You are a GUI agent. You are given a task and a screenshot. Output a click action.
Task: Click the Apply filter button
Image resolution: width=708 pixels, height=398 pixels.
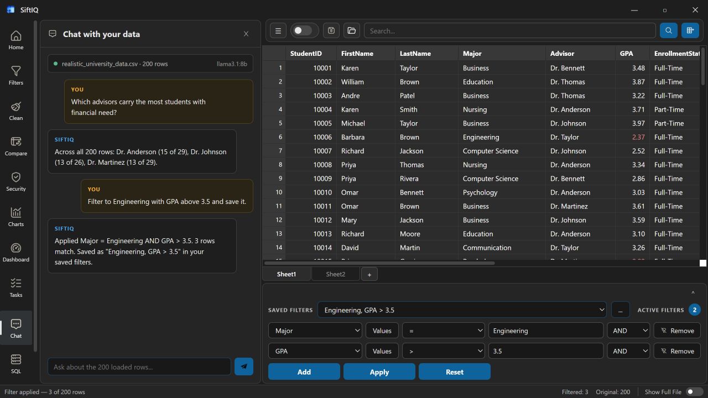pyautogui.click(x=379, y=372)
